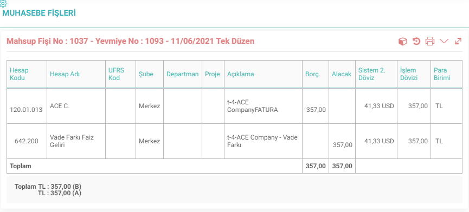The width and height of the screenshot is (469, 212).
Task: Click the Sistem 2. Döviz column header
Action: tap(372, 74)
